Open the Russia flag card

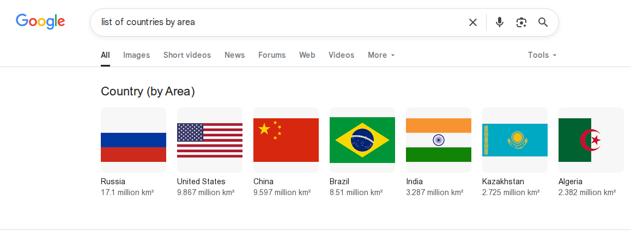pos(133,152)
